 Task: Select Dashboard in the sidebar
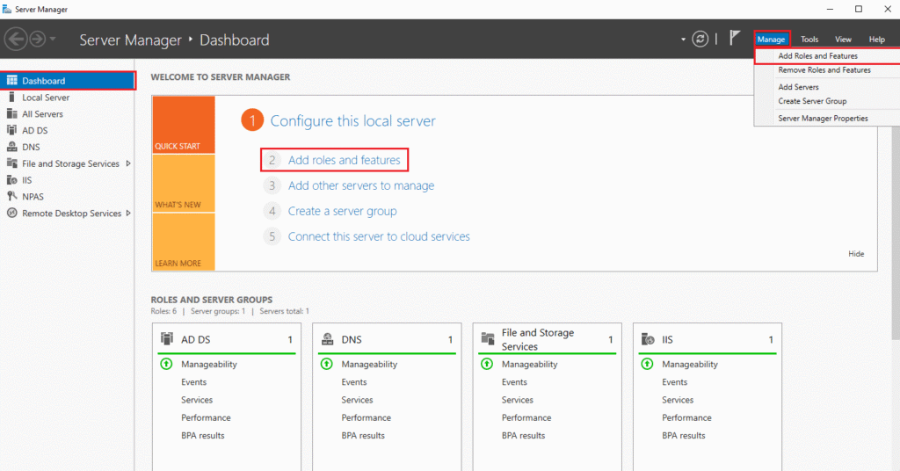coord(68,80)
